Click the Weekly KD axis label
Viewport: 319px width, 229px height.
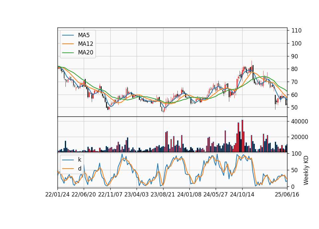pos(306,170)
